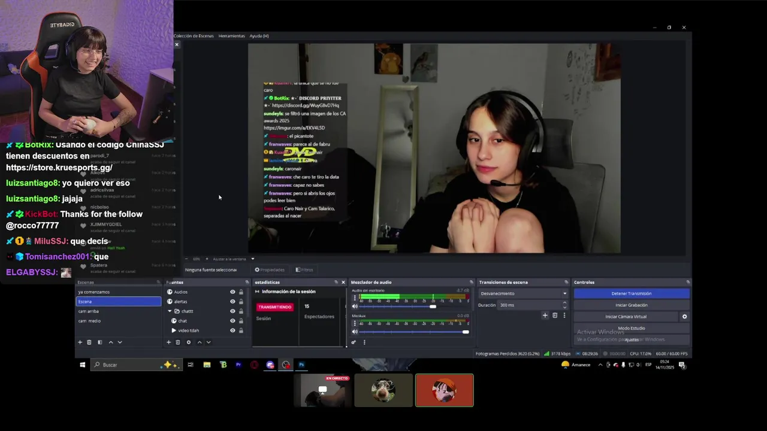Increase Duración value with up stepper
Screen dimensions: 767x431
564,303
